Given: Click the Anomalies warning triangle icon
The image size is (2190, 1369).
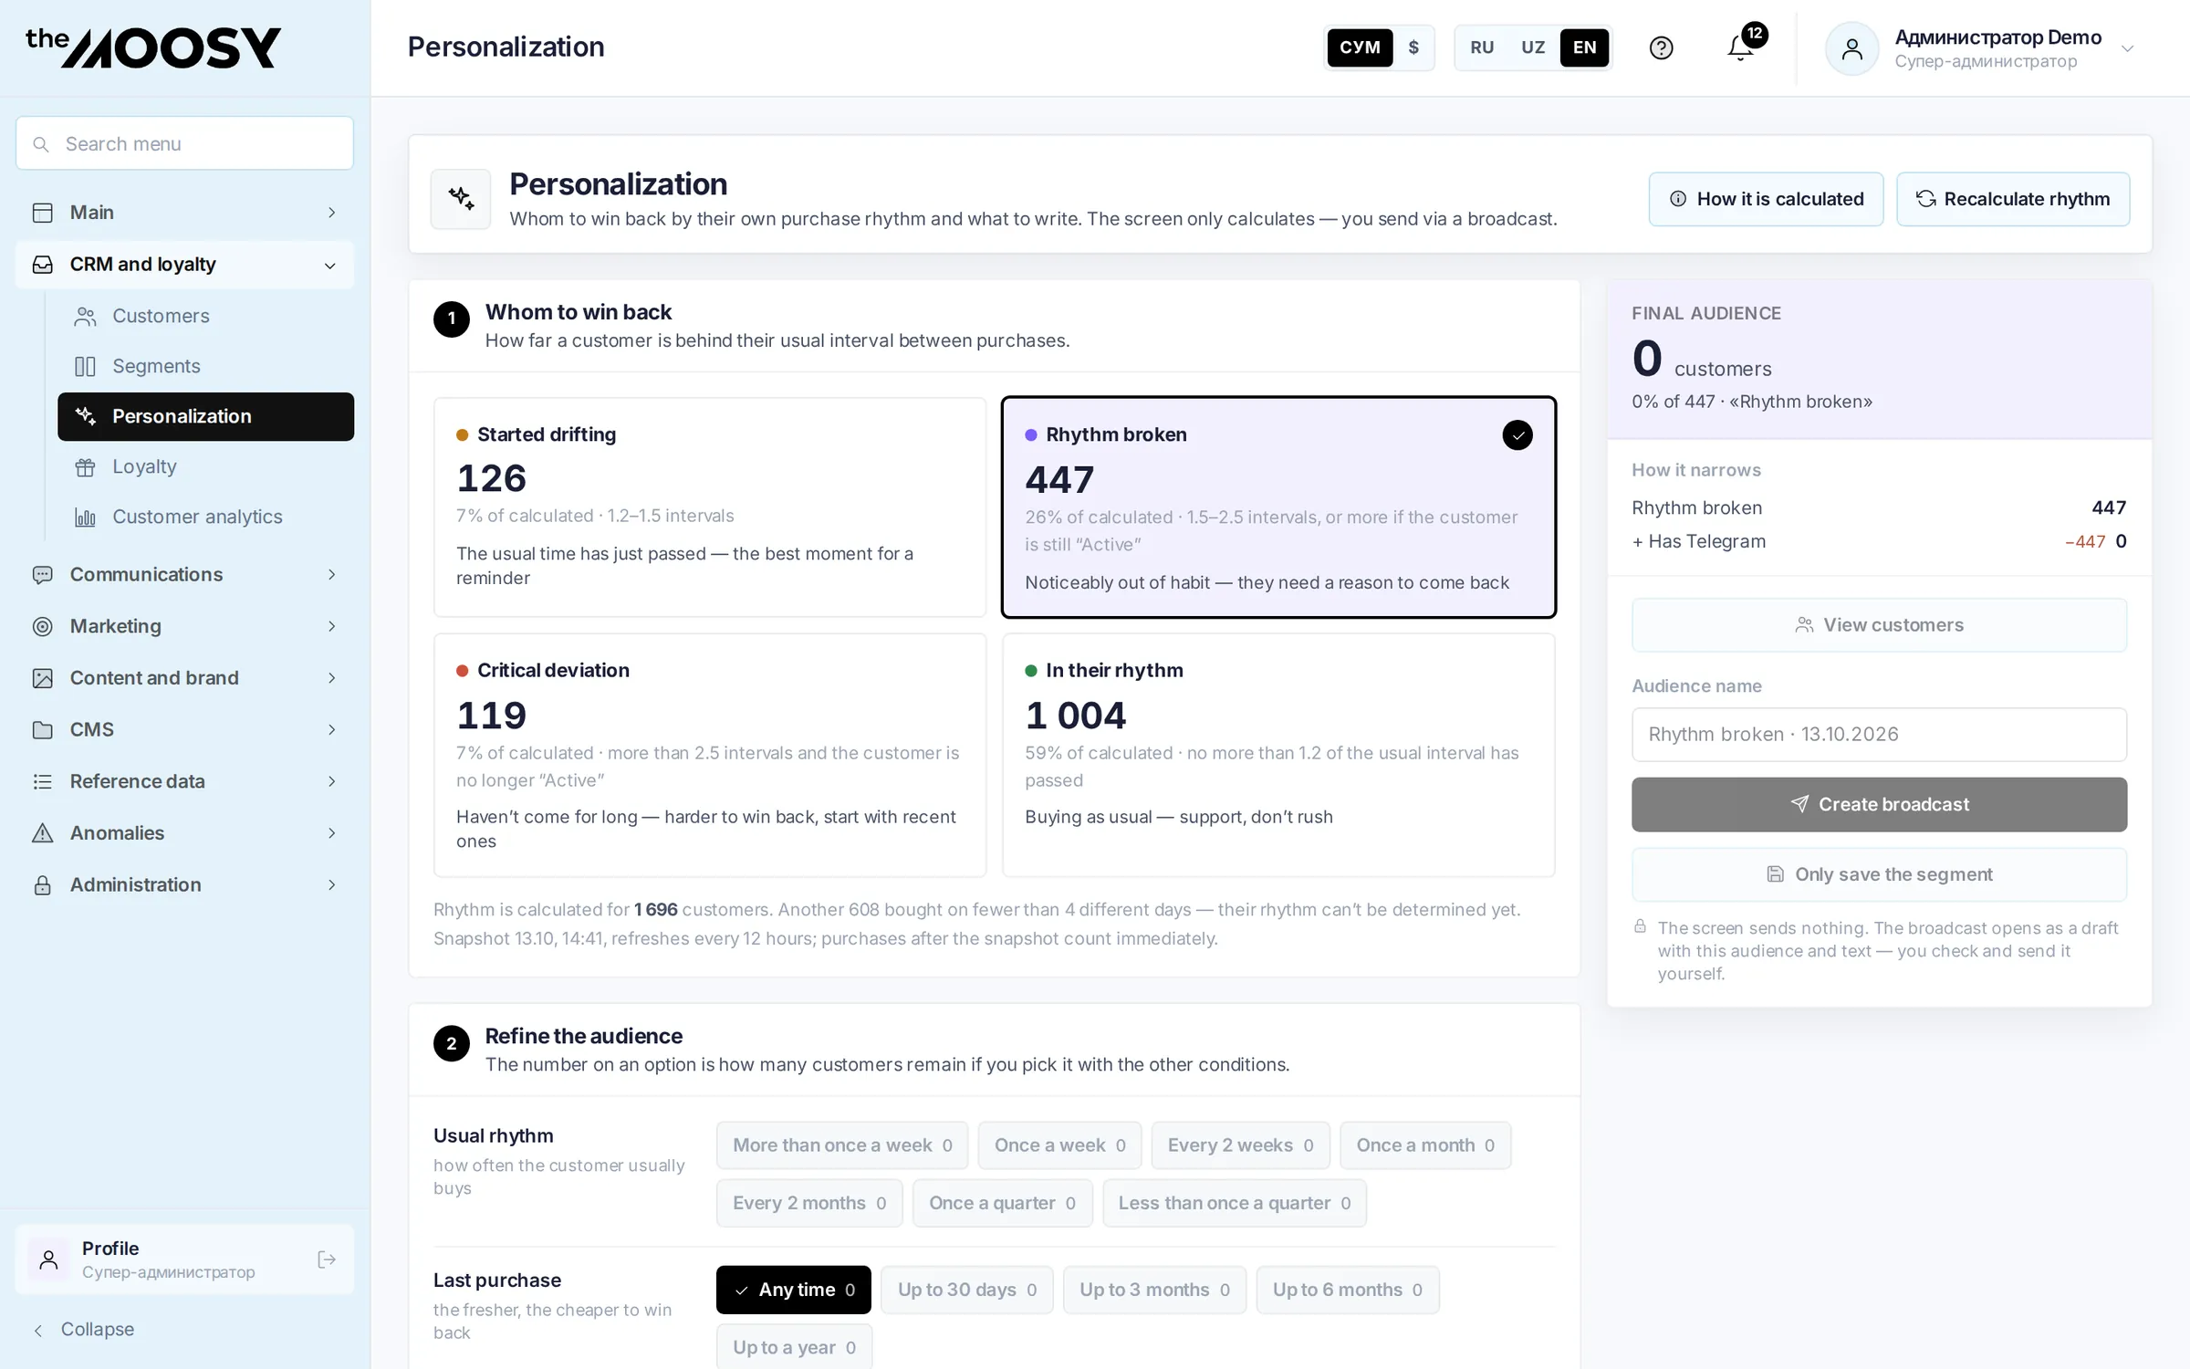Looking at the screenshot, I should (42, 832).
